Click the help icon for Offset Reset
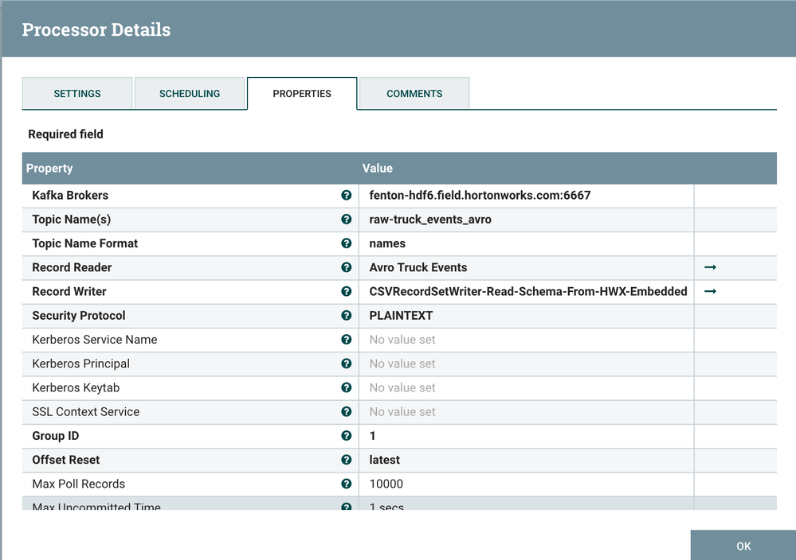Screen dimensions: 796x560 click(347, 460)
